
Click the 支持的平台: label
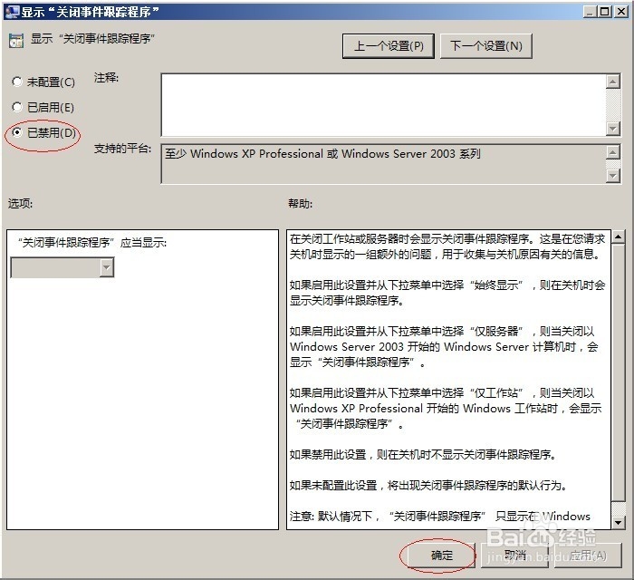(x=122, y=149)
